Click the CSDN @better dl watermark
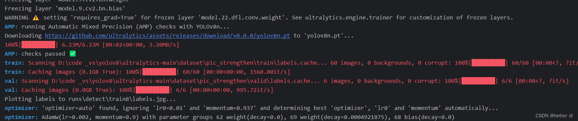Viewport: 578px width, 121px height. (554, 116)
